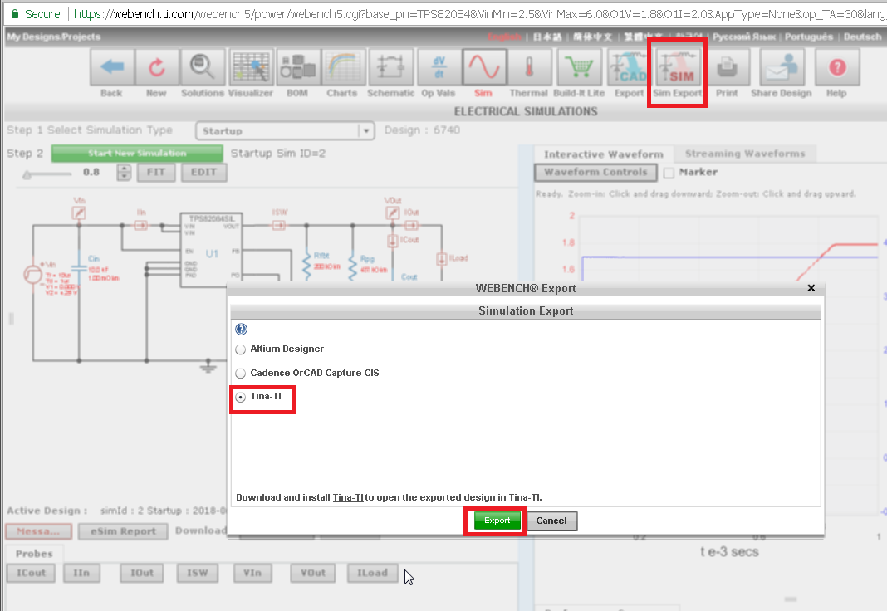Viewport: 887px width, 611px height.
Task: Select the Sim waveform icon
Action: [484, 67]
